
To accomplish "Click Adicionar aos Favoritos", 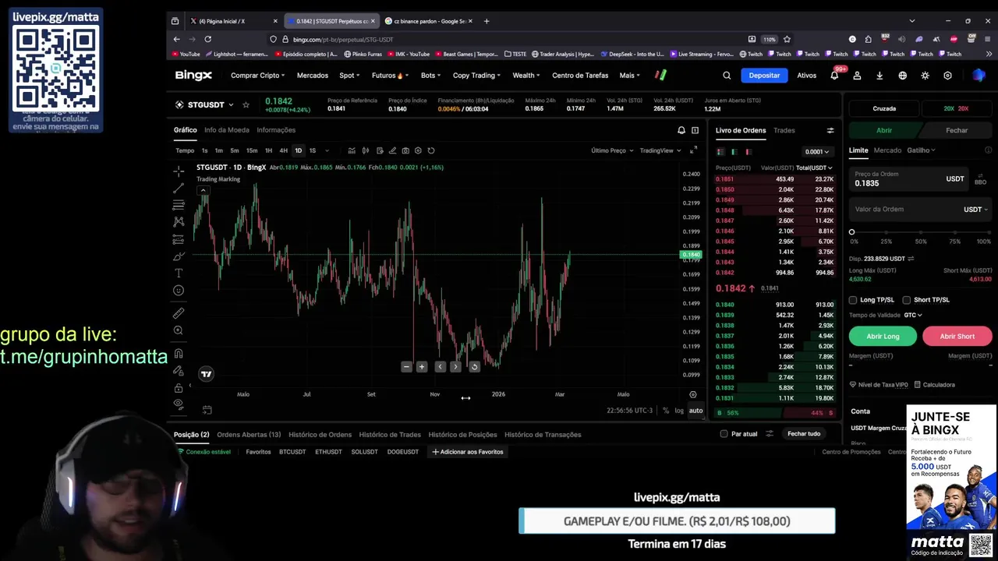I will click(x=468, y=452).
